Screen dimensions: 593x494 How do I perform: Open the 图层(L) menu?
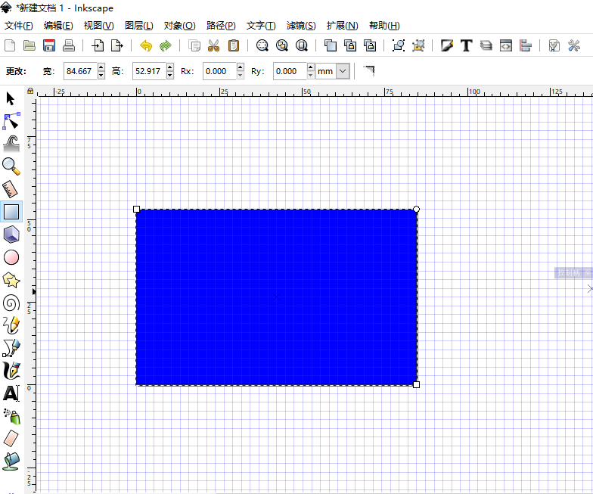pyautogui.click(x=139, y=26)
